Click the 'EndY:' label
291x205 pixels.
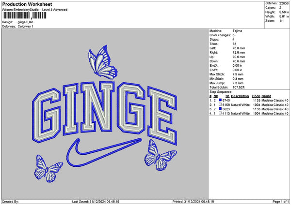click(x=214, y=70)
